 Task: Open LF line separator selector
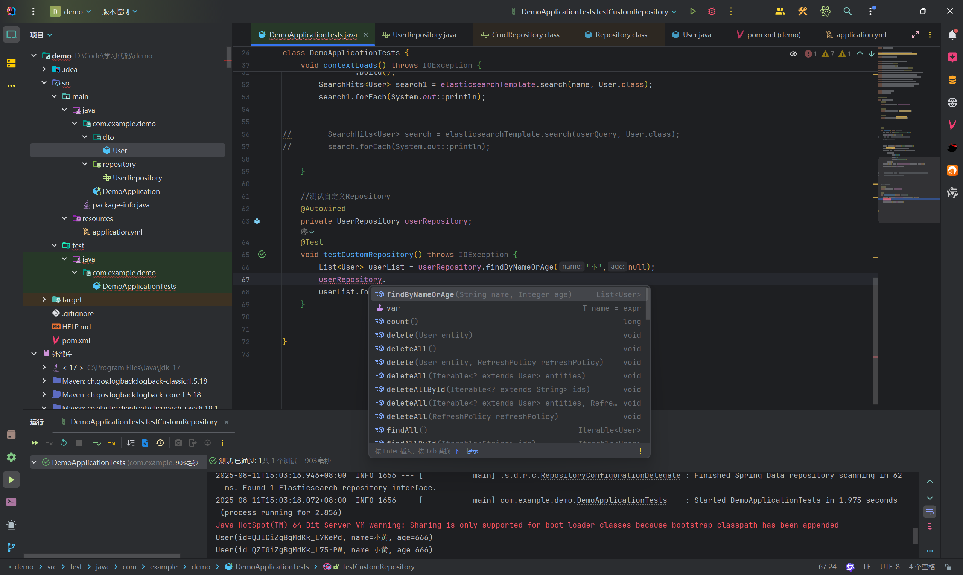point(867,567)
